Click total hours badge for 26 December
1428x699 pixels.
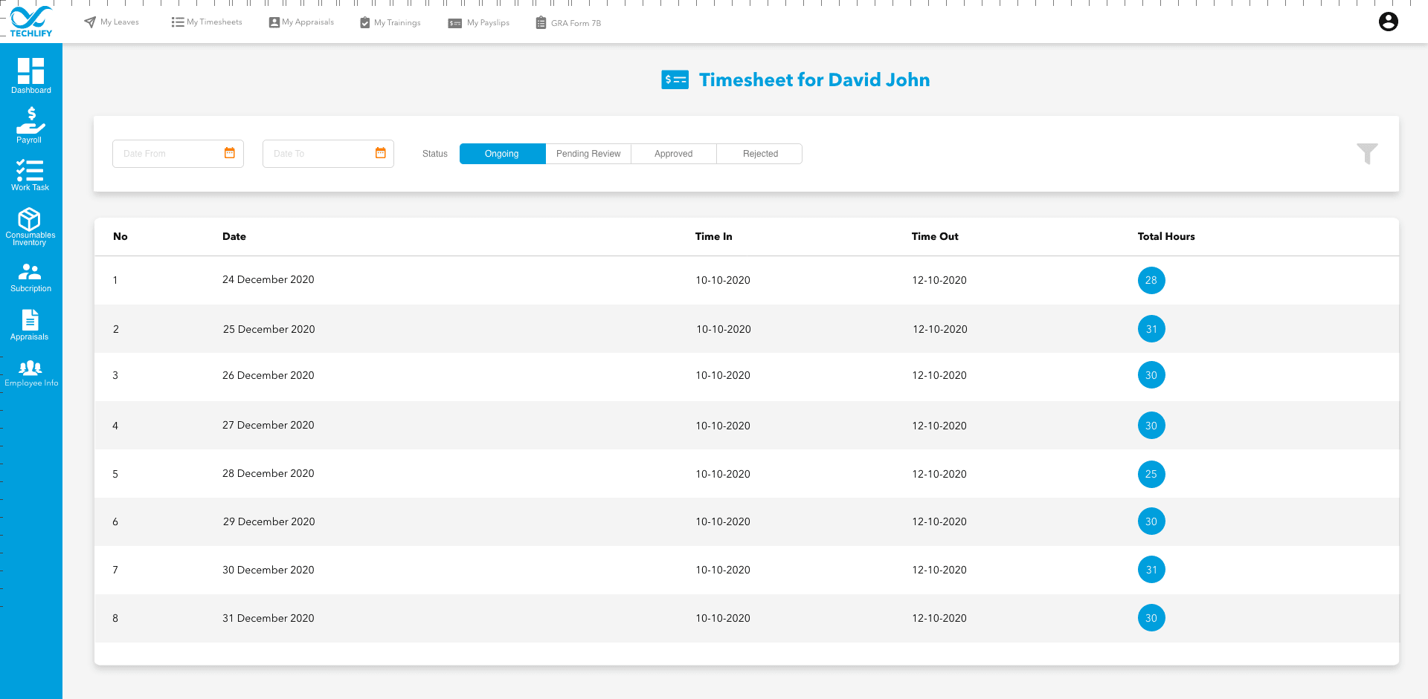pos(1151,375)
